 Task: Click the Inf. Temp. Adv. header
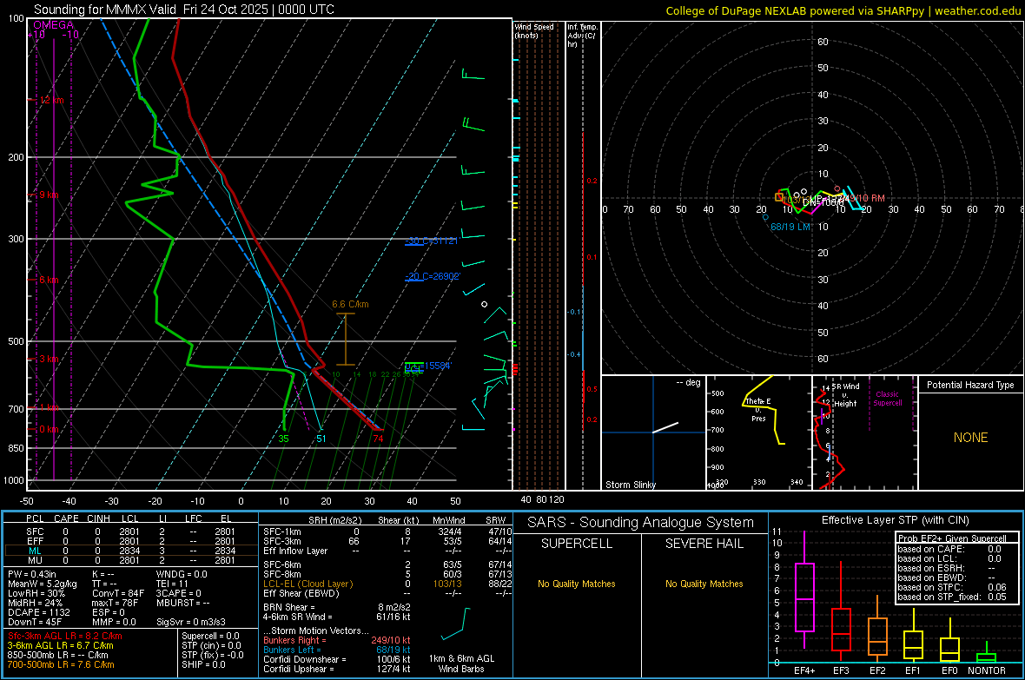point(582,36)
